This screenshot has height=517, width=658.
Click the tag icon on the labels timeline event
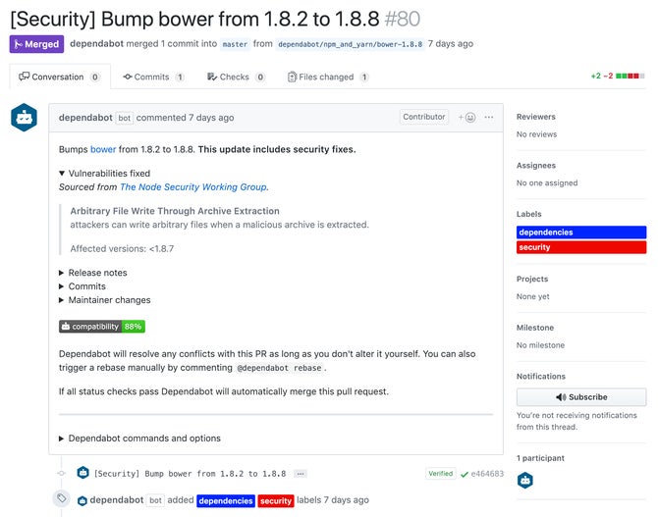point(62,498)
